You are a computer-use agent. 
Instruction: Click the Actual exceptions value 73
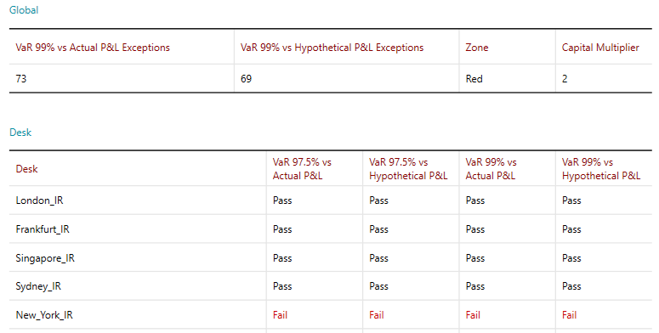pyautogui.click(x=21, y=78)
